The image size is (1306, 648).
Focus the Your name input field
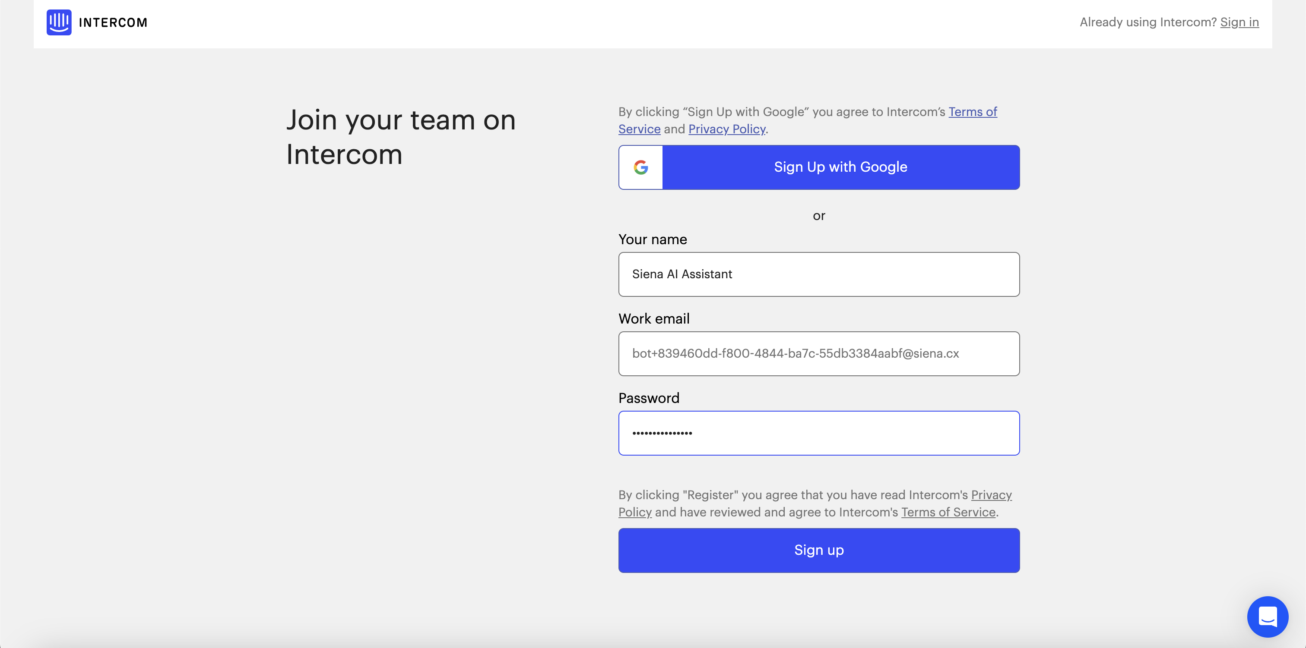pos(819,274)
